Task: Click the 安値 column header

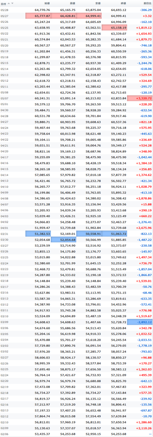Action: click(x=98, y=3)
